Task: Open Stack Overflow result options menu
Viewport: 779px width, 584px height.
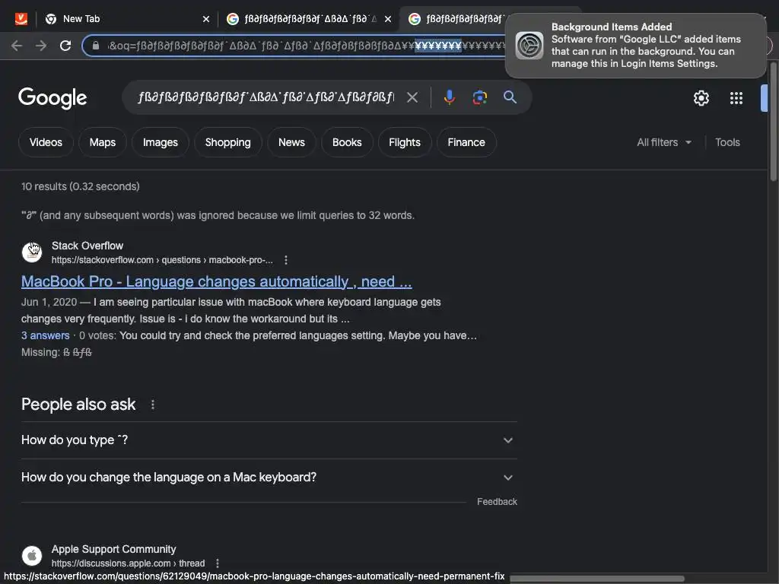Action: [286, 260]
